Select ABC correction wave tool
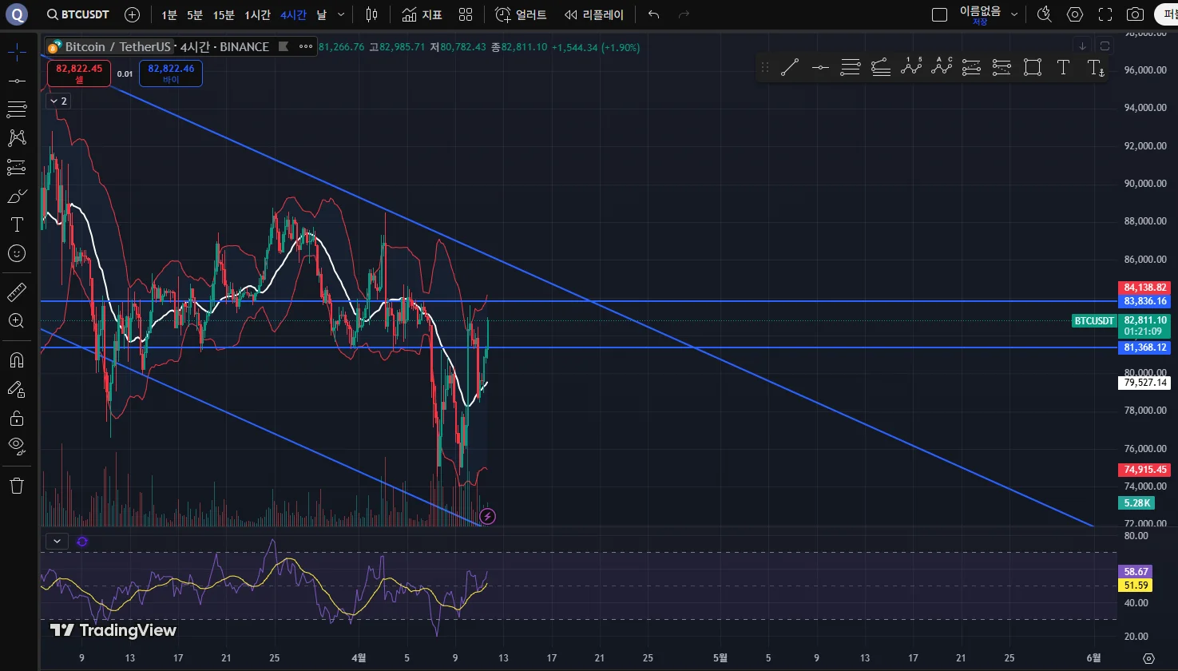The width and height of the screenshot is (1178, 671). [942, 68]
